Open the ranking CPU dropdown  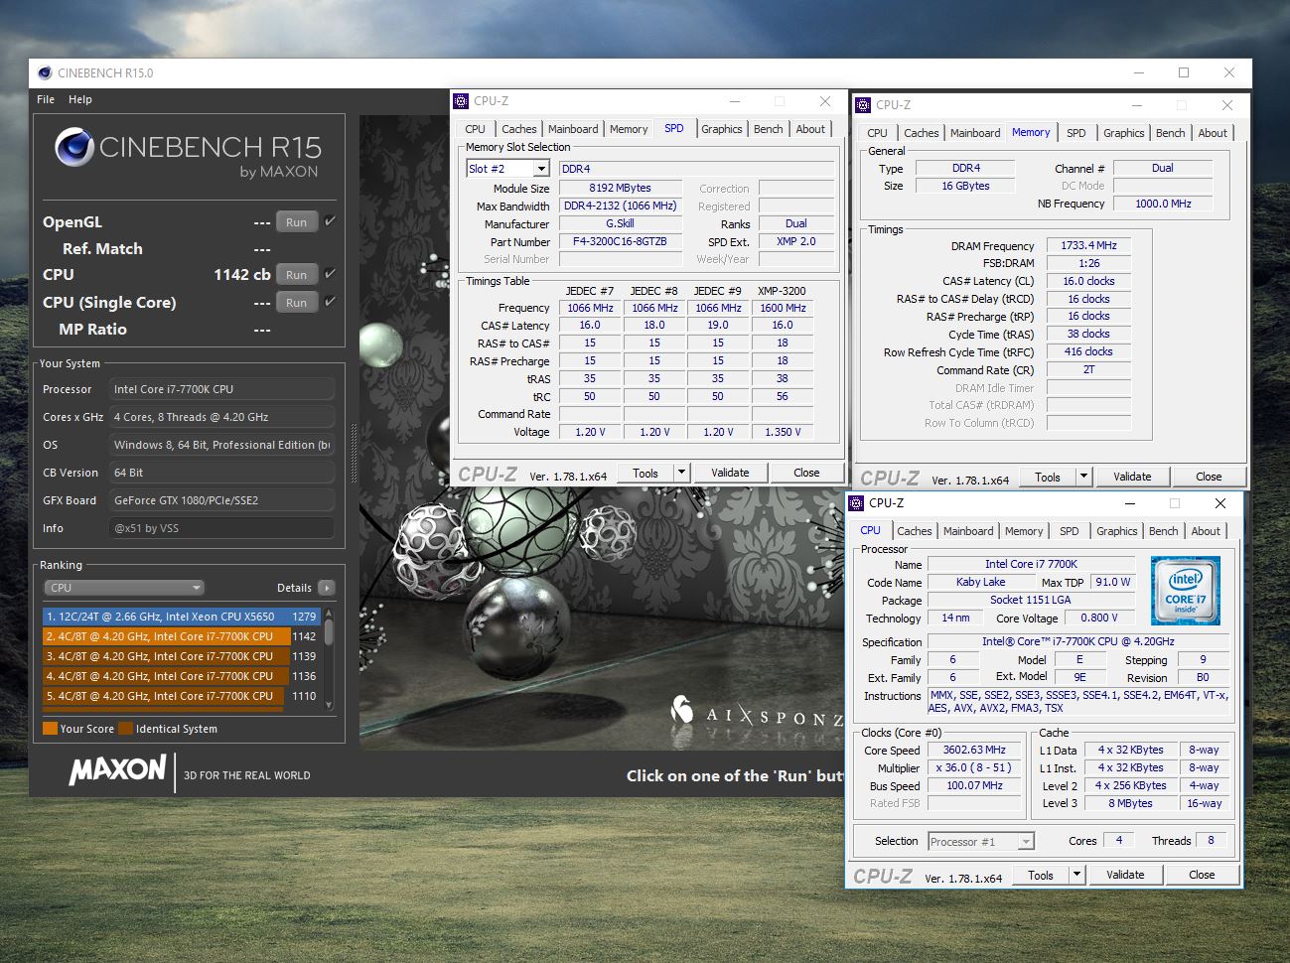tap(123, 588)
